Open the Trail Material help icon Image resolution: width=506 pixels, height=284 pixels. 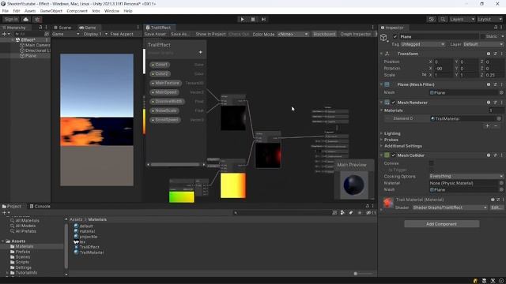[493, 200]
